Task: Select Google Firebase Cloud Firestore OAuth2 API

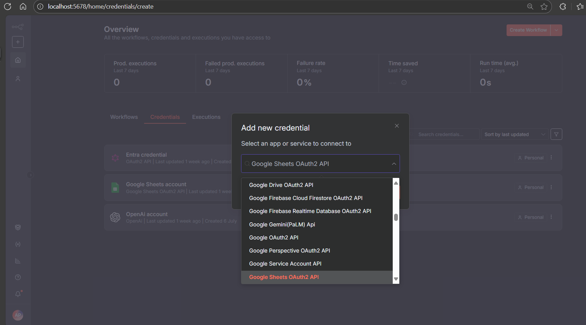Action: click(317, 198)
